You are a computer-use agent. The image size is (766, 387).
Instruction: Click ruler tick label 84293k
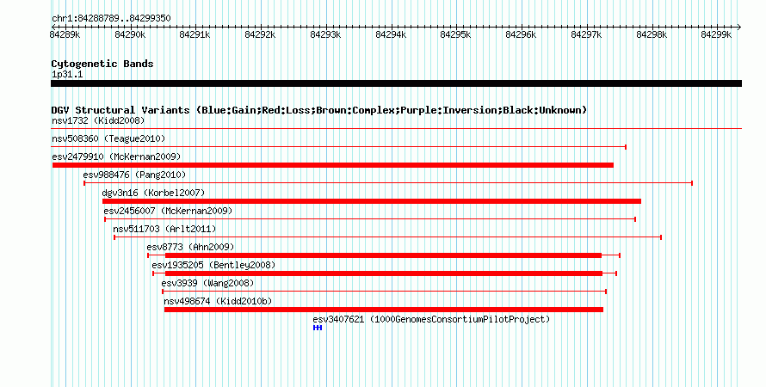326,34
